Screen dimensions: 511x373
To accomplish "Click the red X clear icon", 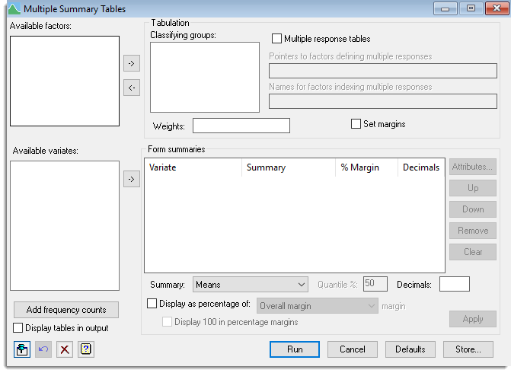I will point(65,349).
